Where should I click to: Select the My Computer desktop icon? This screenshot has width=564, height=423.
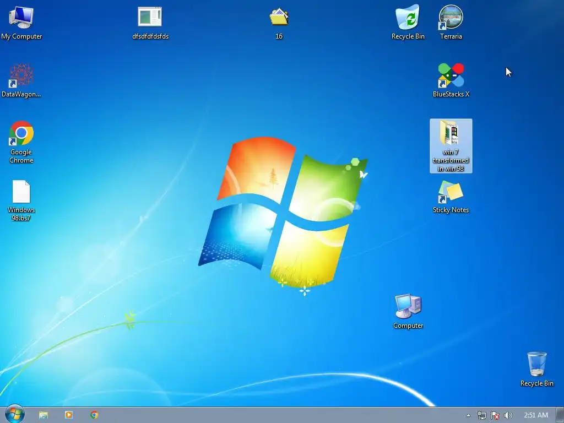click(21, 22)
